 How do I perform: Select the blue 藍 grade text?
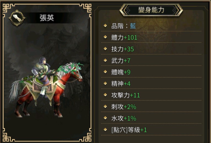pyautogui.click(x=133, y=26)
